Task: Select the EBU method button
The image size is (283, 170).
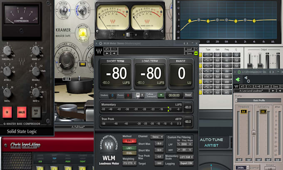Action: (x=129, y=141)
